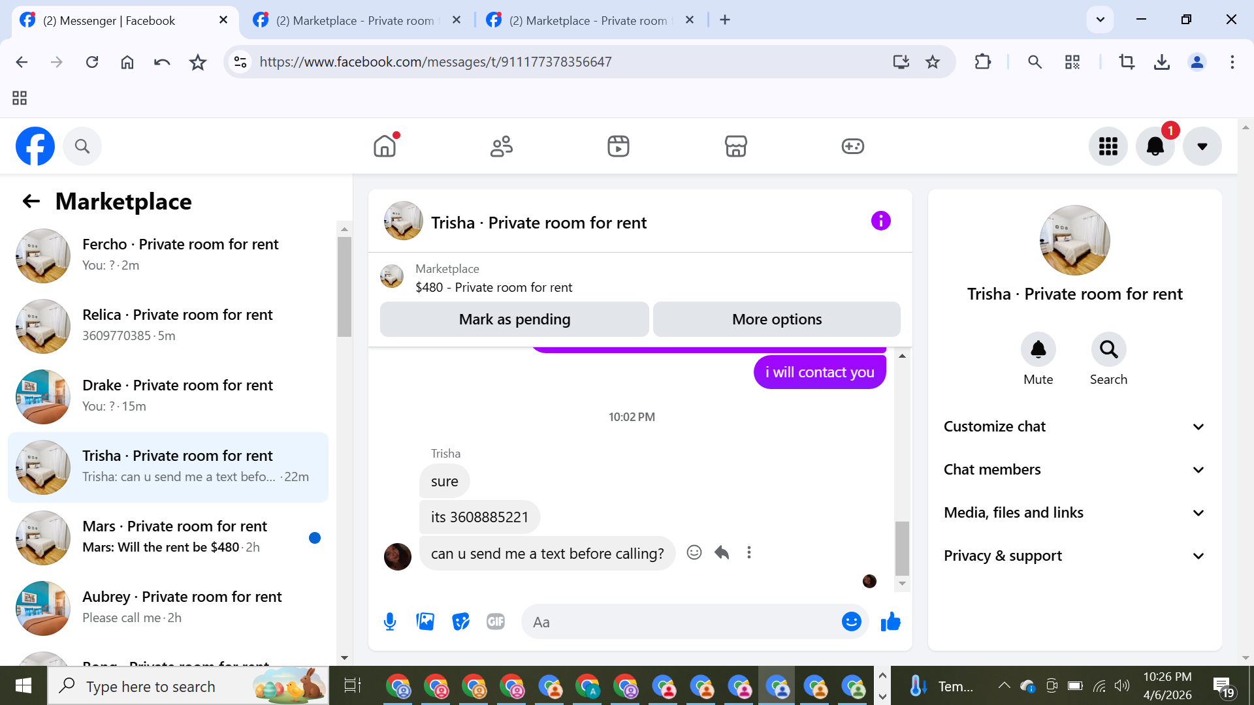
Task: Click 'its 3608885221' message bubble
Action: pyautogui.click(x=480, y=518)
